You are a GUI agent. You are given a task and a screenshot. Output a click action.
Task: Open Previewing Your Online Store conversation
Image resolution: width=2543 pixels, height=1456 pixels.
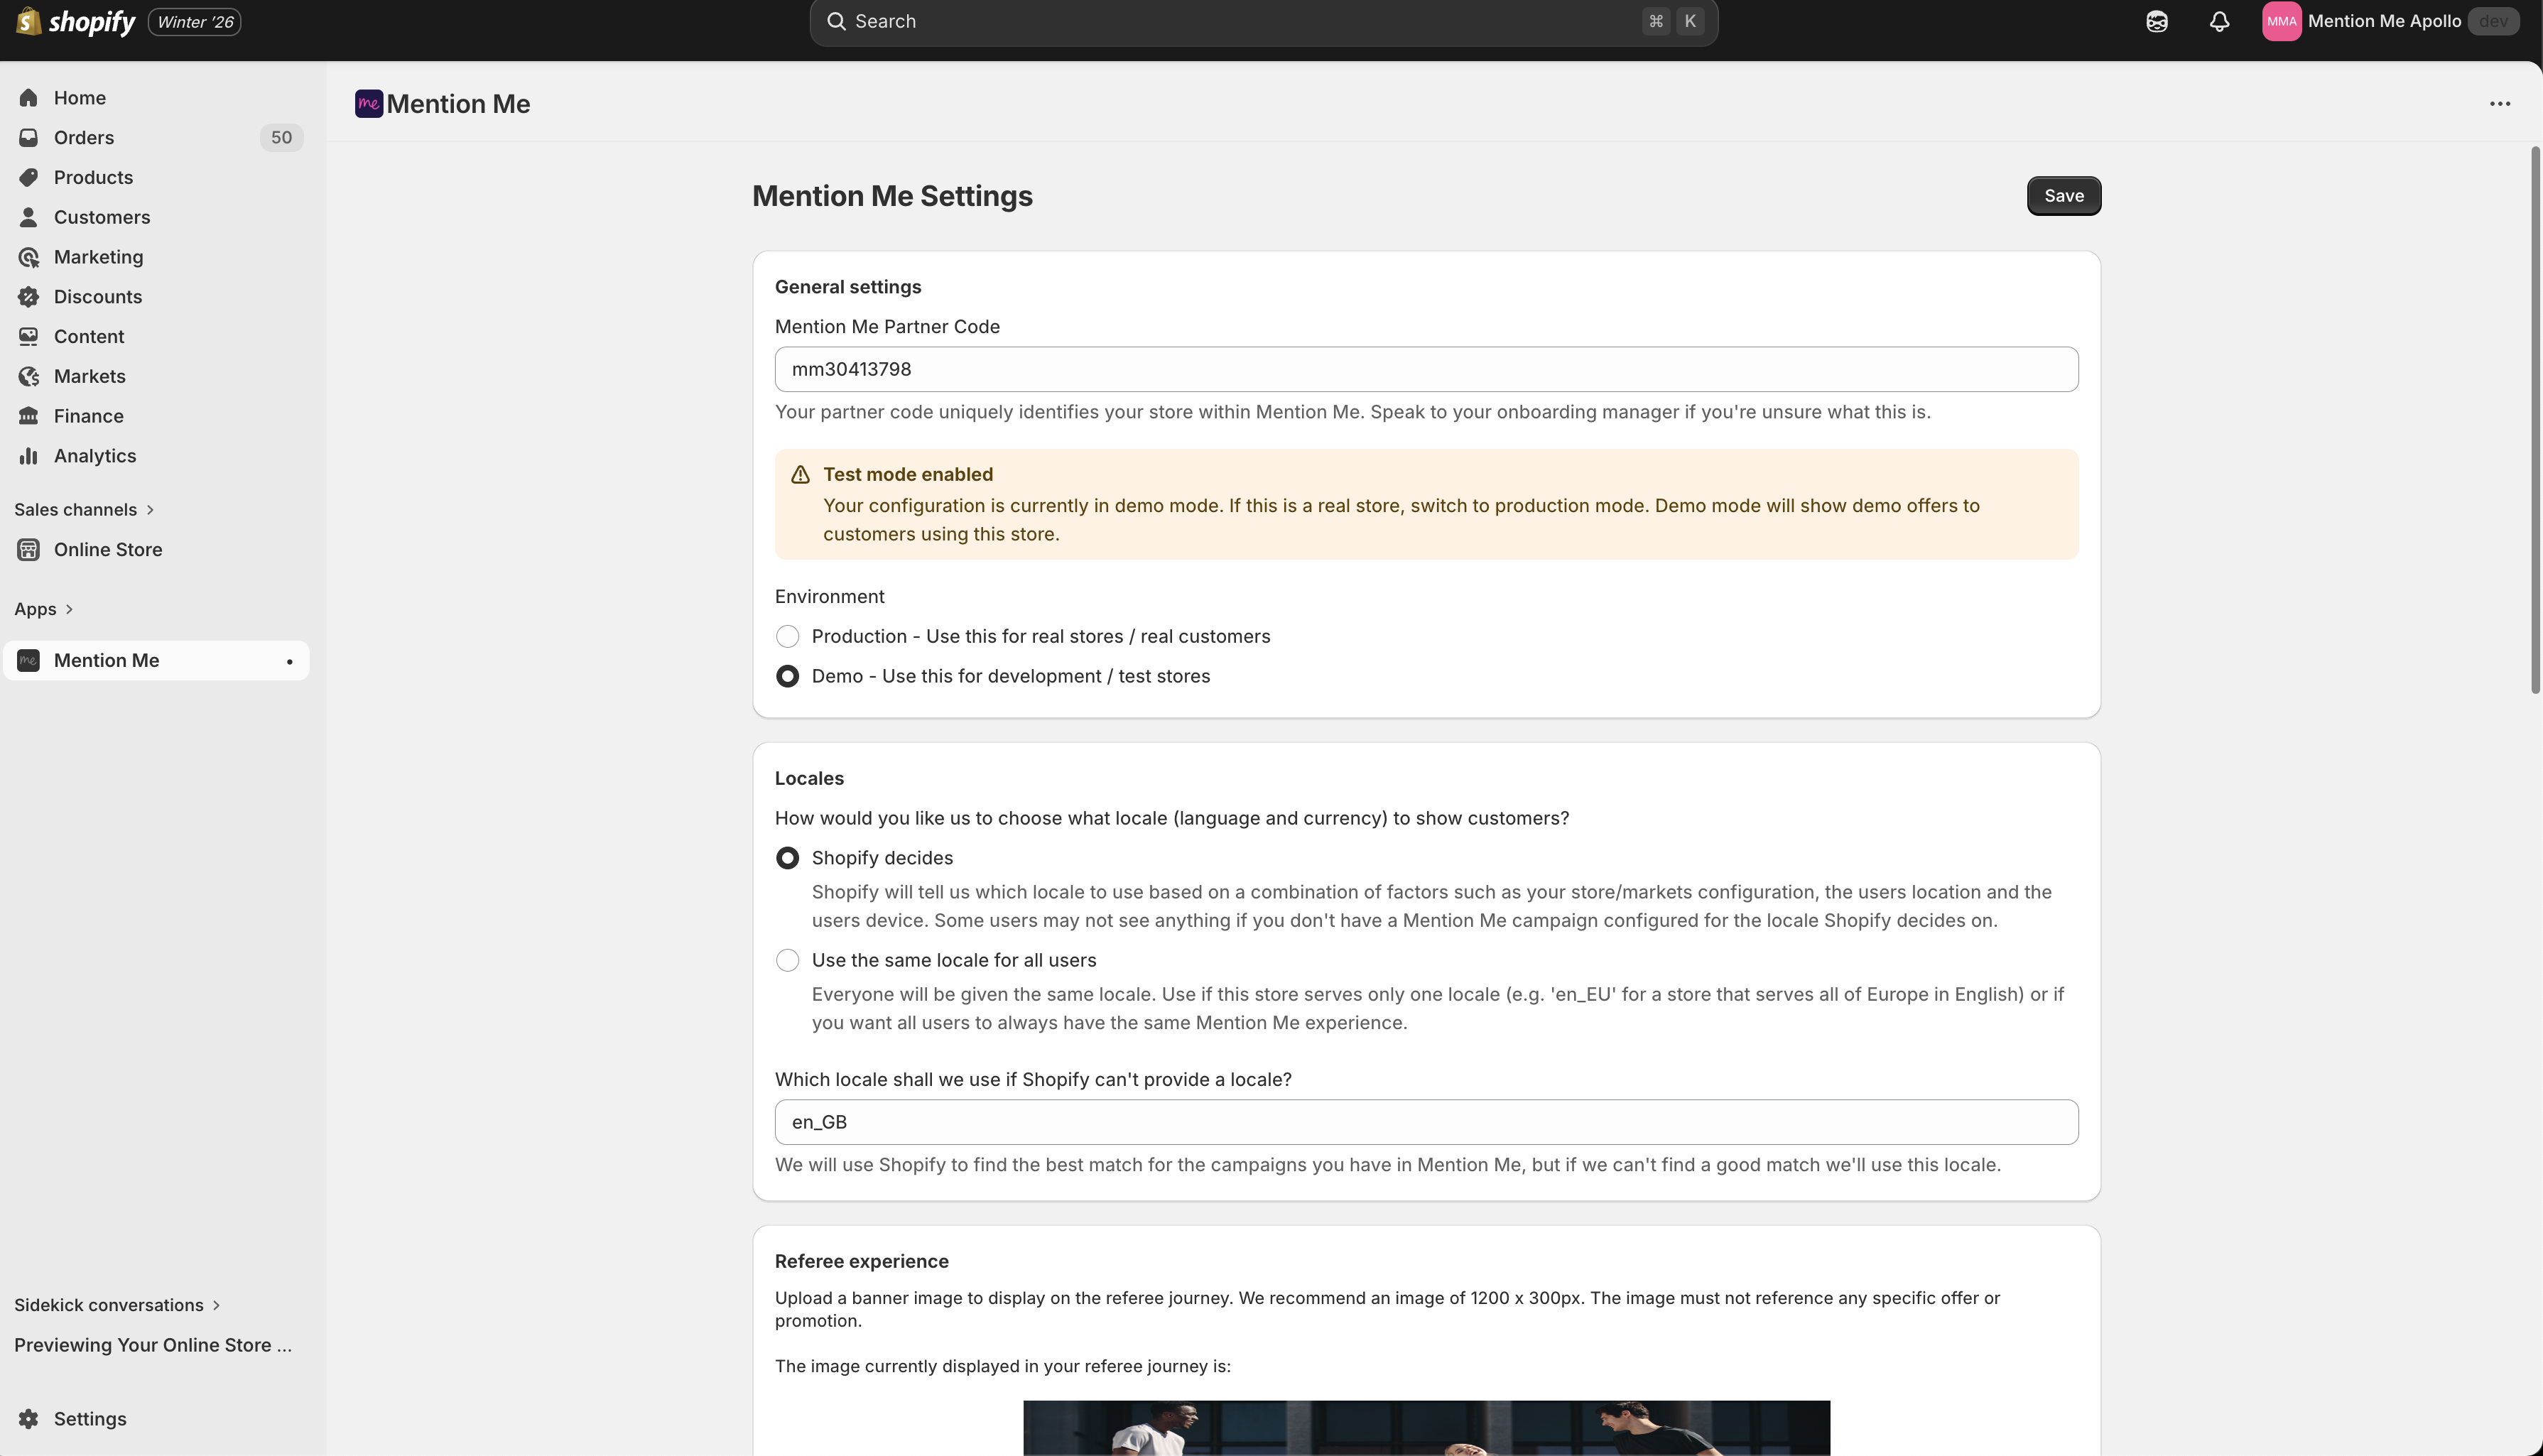point(153,1345)
